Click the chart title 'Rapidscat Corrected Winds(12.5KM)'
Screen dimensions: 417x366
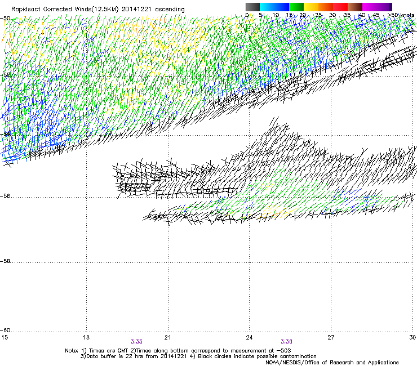coord(65,10)
